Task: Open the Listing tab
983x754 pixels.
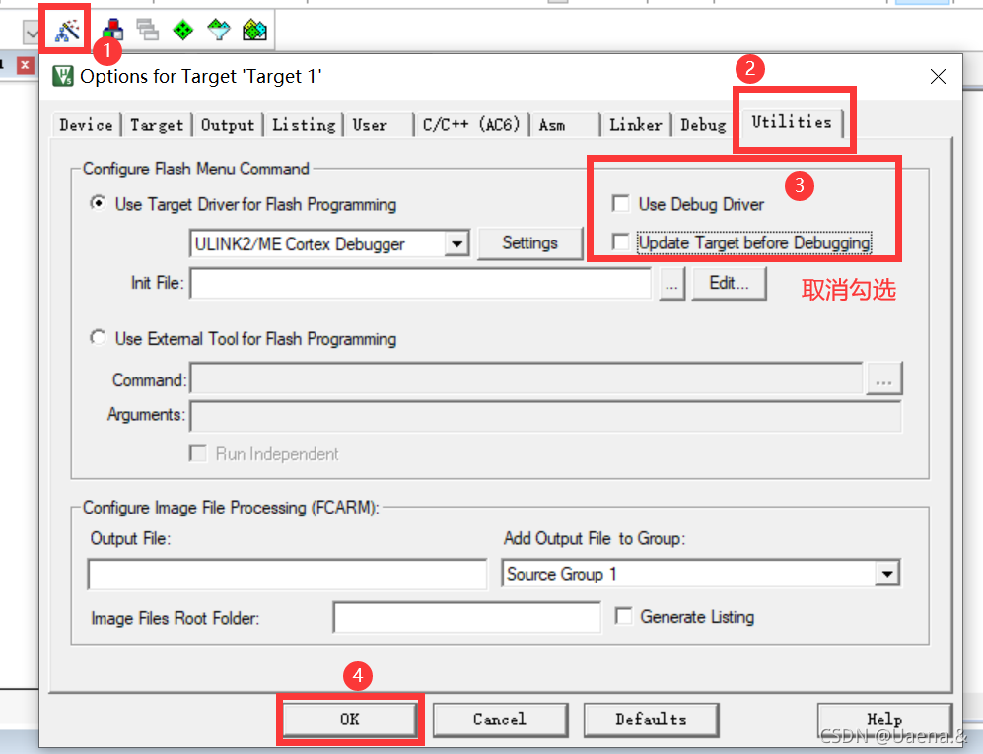Action: tap(304, 125)
